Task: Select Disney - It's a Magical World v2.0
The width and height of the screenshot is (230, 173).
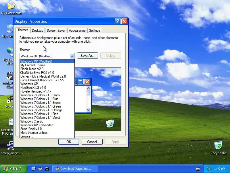Action: coord(47,76)
